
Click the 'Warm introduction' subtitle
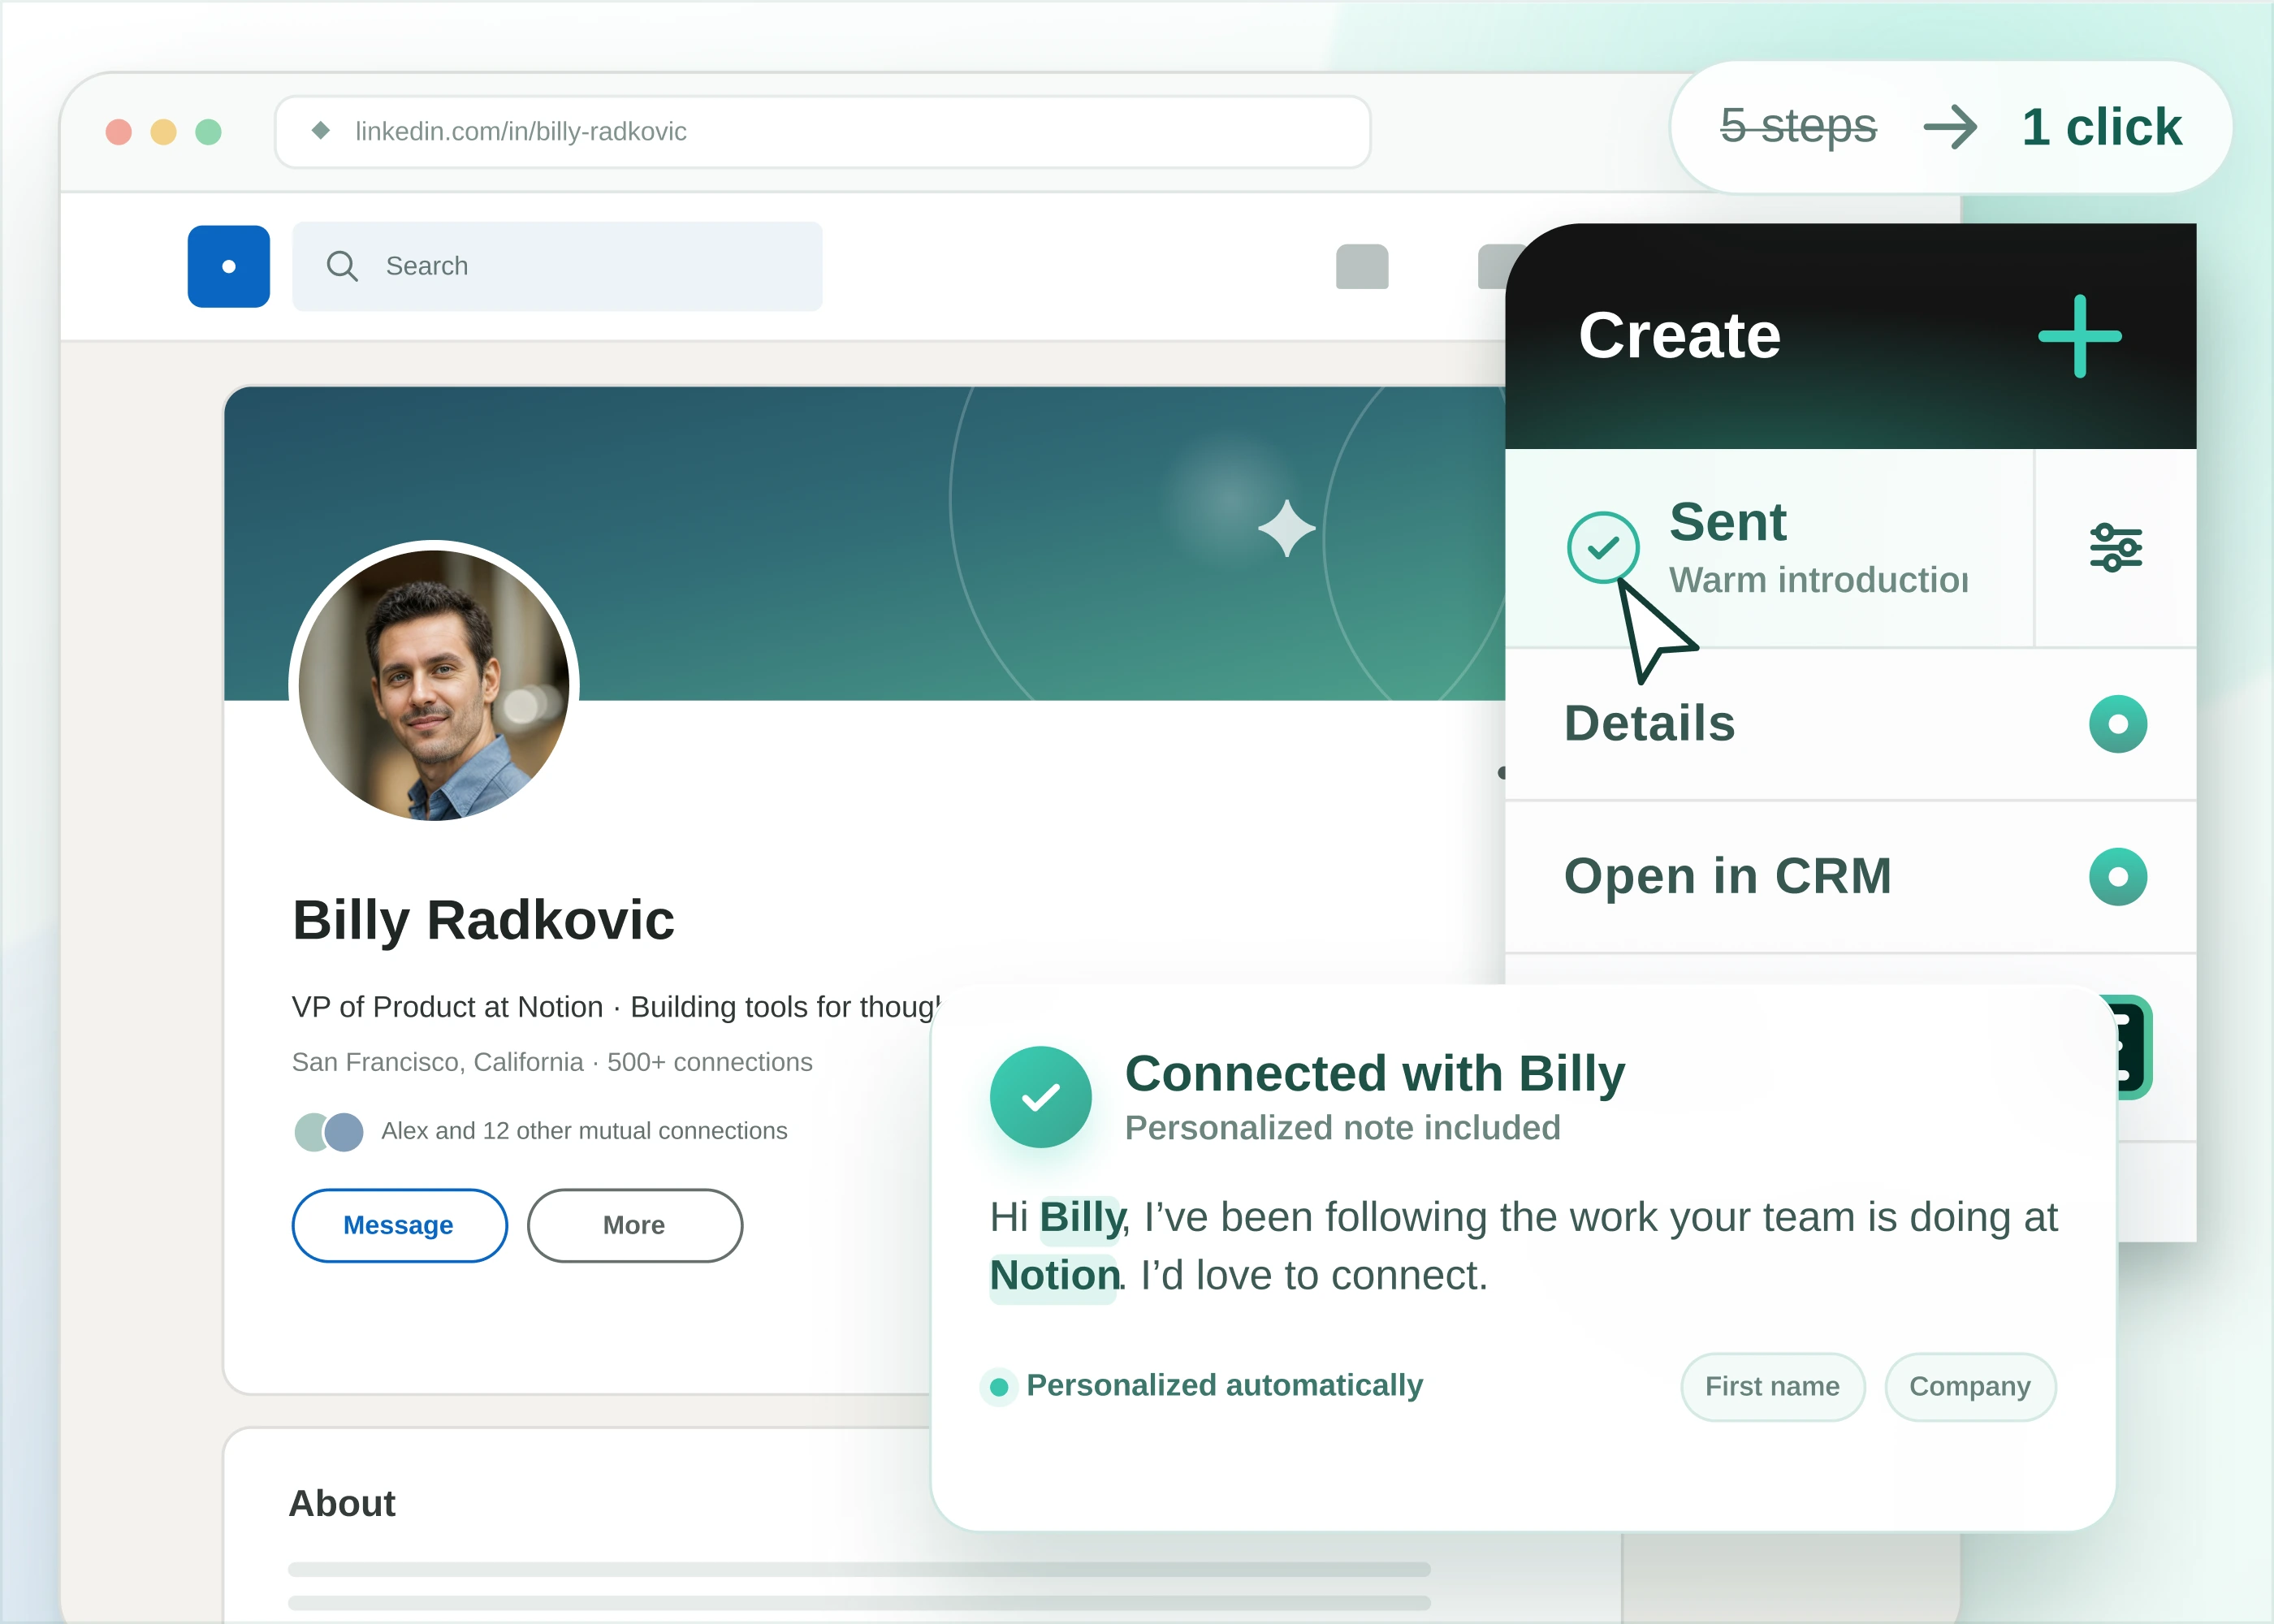click(1818, 580)
